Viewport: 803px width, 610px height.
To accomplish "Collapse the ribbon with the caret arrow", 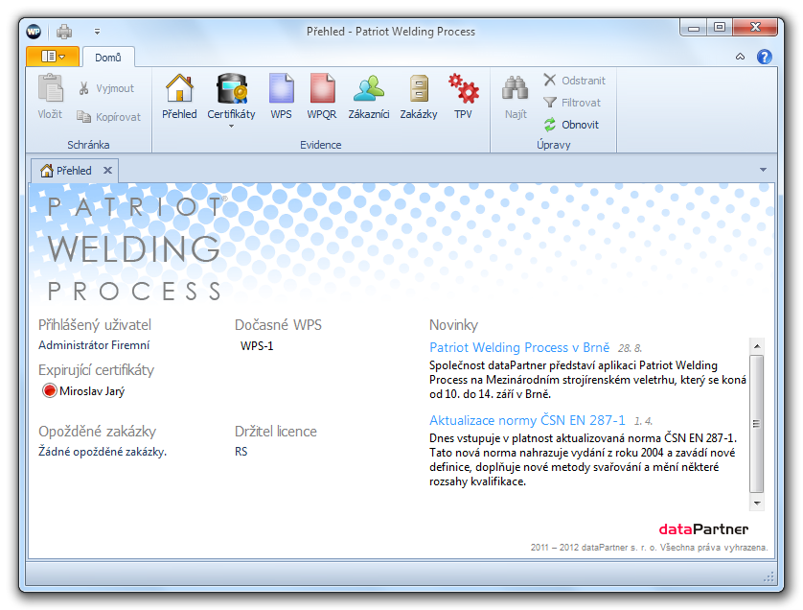I will pos(740,57).
